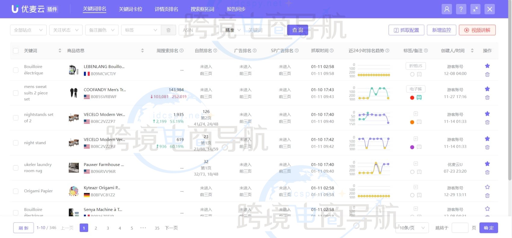Collapse the plugin window with shrink icon
Screen dimensions: 512x238
[x=475, y=9]
